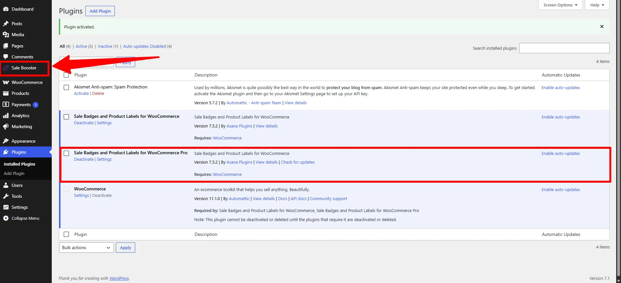Sort by Plugin column header
621x283 pixels.
point(81,75)
